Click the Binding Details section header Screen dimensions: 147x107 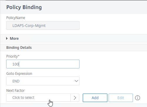pos(19,48)
